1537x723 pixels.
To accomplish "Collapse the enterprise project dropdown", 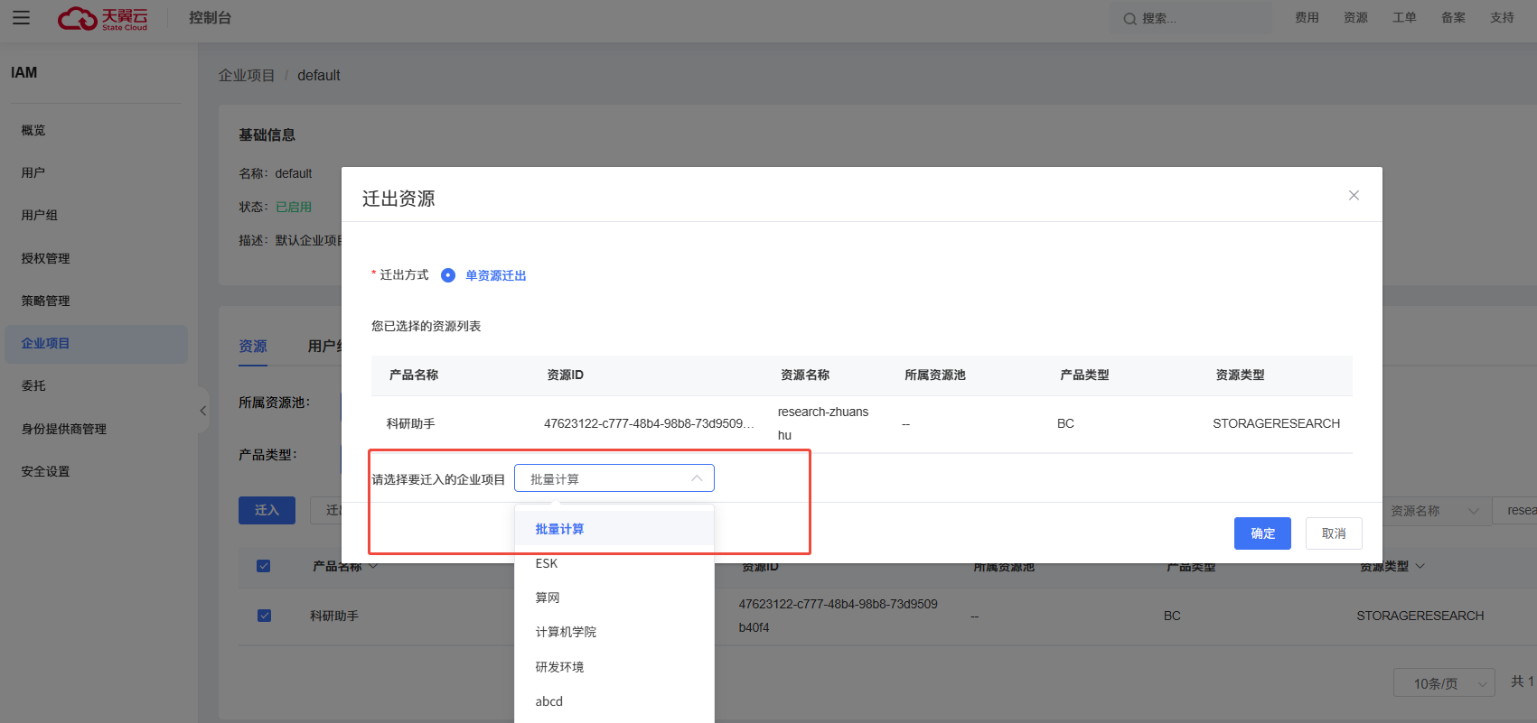I will [x=697, y=478].
